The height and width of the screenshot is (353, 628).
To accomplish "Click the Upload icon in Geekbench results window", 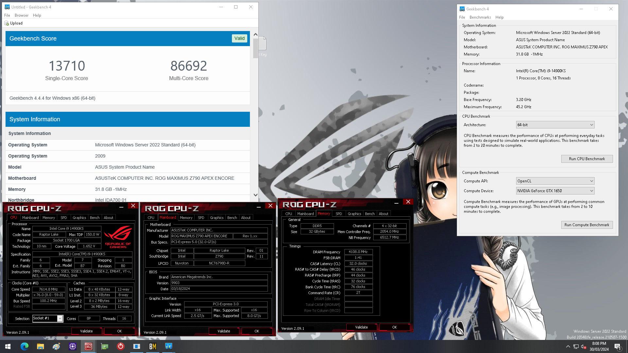I will (x=7, y=23).
